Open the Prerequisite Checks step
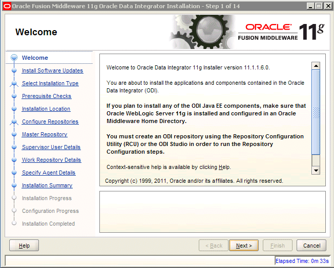This screenshot has height=268, width=334. click(47, 96)
